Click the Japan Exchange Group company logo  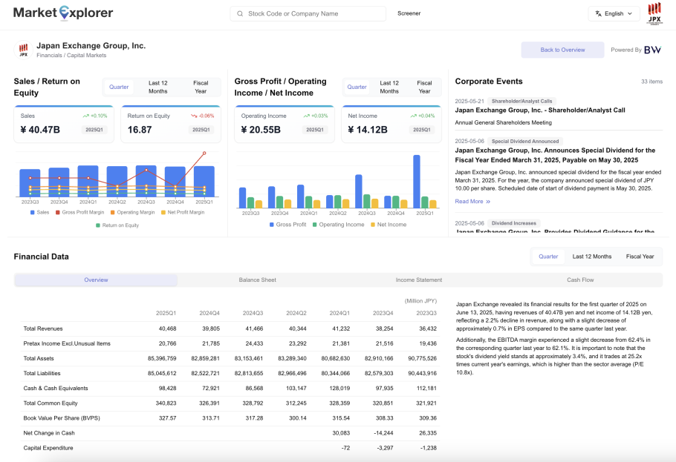[x=23, y=50]
